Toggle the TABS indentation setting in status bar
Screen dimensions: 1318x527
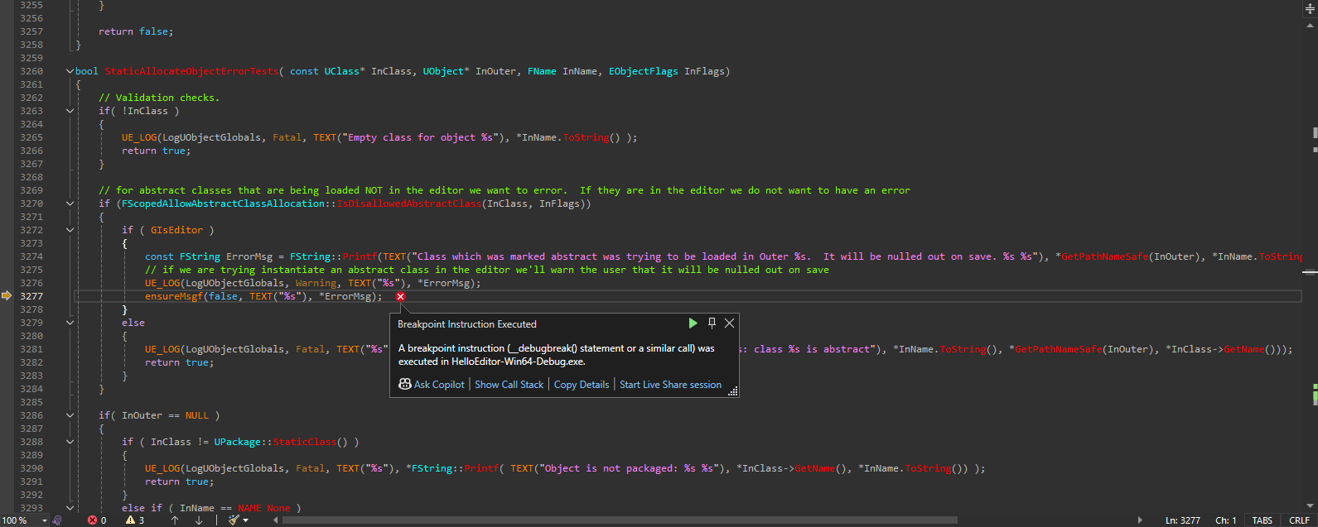click(1262, 520)
